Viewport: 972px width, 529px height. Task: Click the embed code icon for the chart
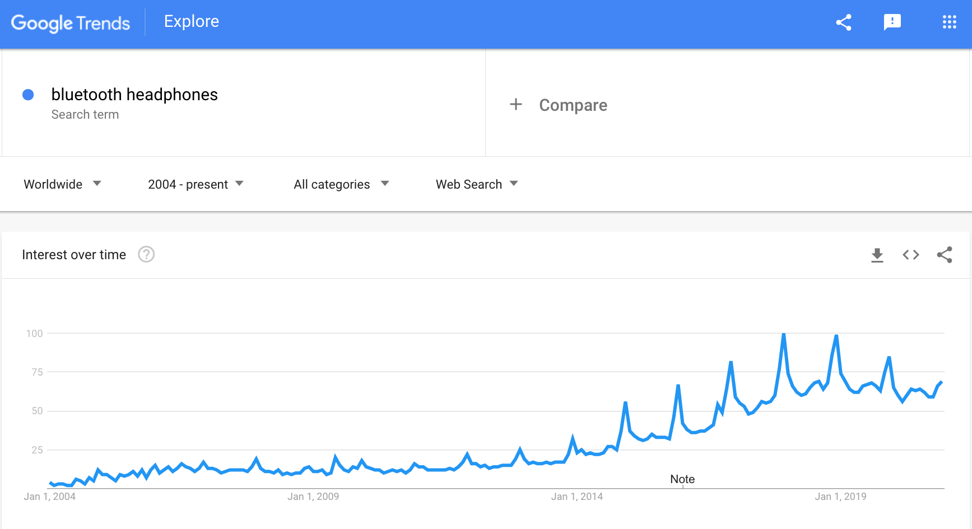911,255
